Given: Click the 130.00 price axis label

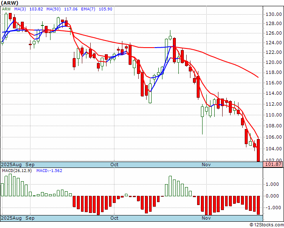Looking at the screenshot, I should 274,14.
